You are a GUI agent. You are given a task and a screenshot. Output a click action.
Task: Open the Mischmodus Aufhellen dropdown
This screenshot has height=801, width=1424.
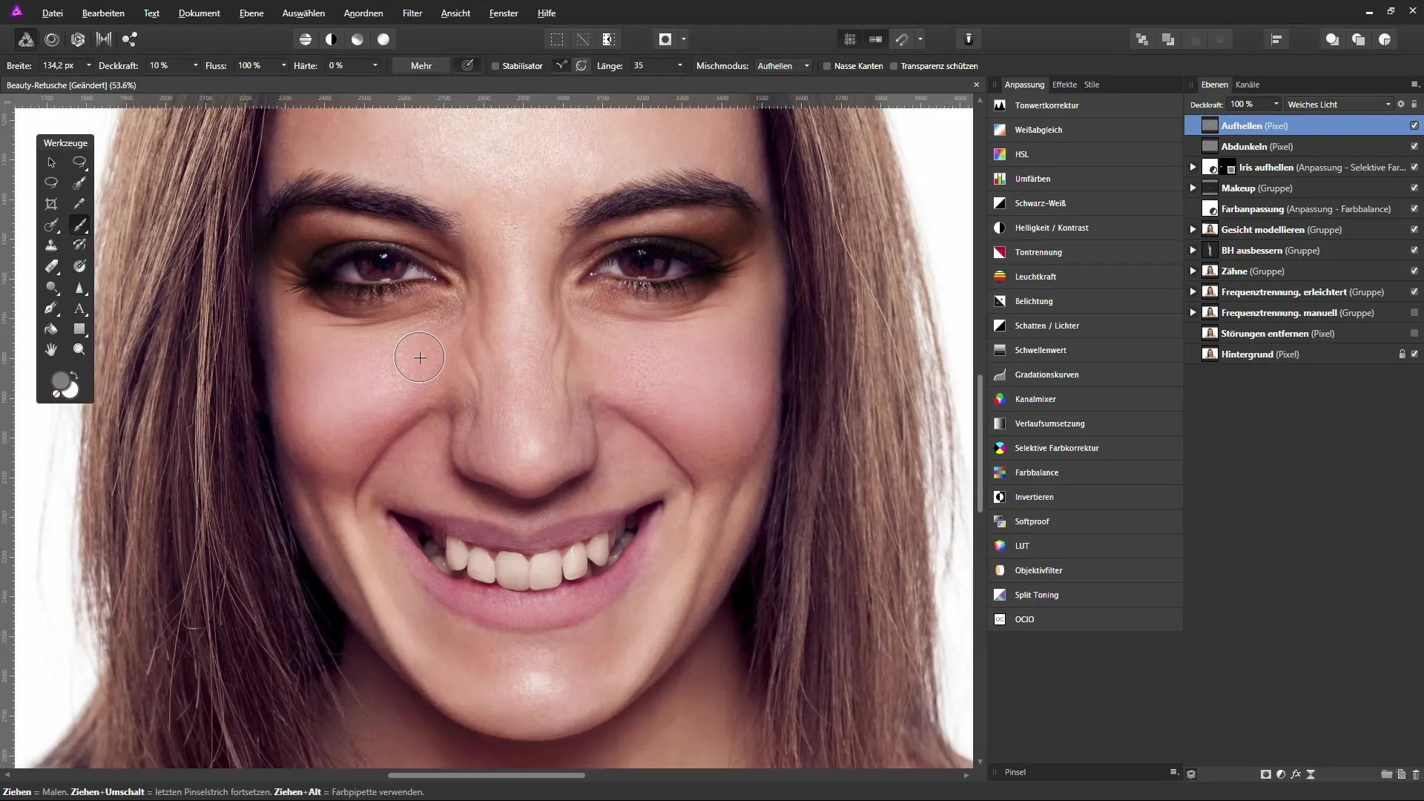(x=783, y=66)
